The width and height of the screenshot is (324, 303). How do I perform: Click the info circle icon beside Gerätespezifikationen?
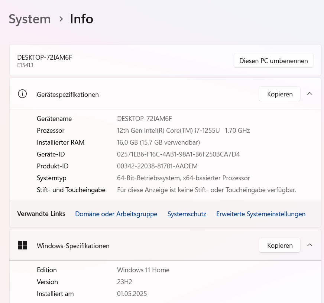[22, 94]
